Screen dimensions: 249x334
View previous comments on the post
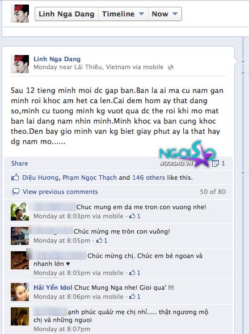click(60, 192)
